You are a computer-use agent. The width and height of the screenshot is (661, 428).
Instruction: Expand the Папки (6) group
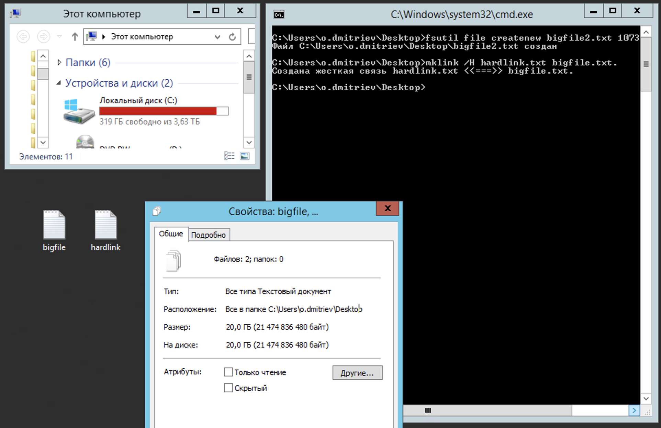point(59,62)
